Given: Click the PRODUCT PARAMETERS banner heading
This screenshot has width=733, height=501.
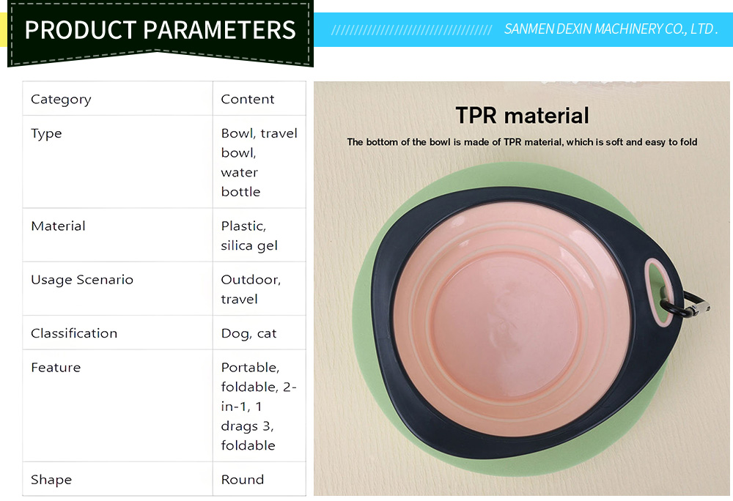Looking at the screenshot, I should [160, 30].
